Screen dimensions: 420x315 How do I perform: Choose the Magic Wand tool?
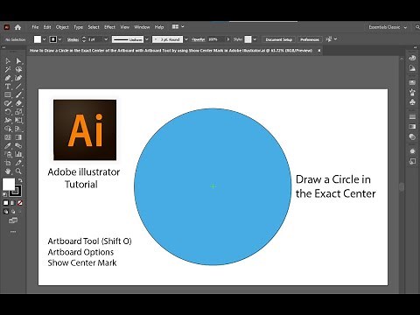tap(8, 69)
